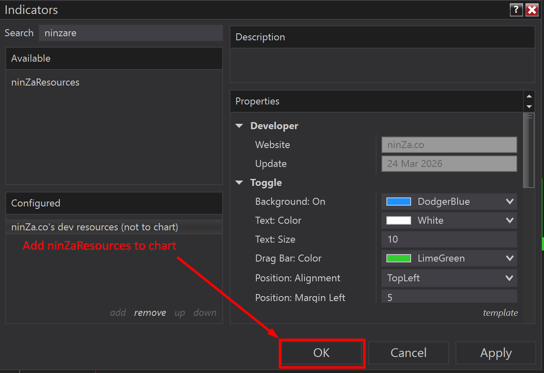Open the Position: Alignment TopLeft dropdown
The height and width of the screenshot is (373, 544).
pos(449,278)
